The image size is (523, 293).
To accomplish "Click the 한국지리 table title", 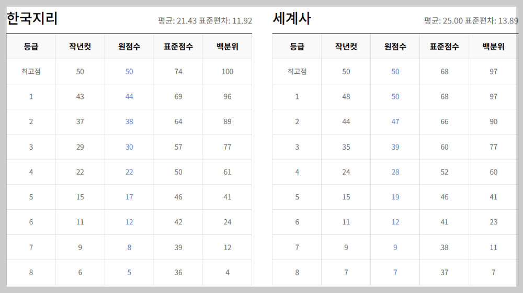I will click(x=32, y=18).
